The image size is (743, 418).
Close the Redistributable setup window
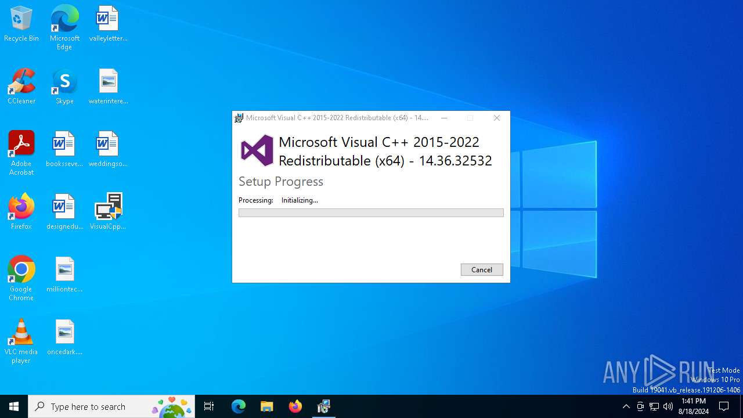click(497, 118)
